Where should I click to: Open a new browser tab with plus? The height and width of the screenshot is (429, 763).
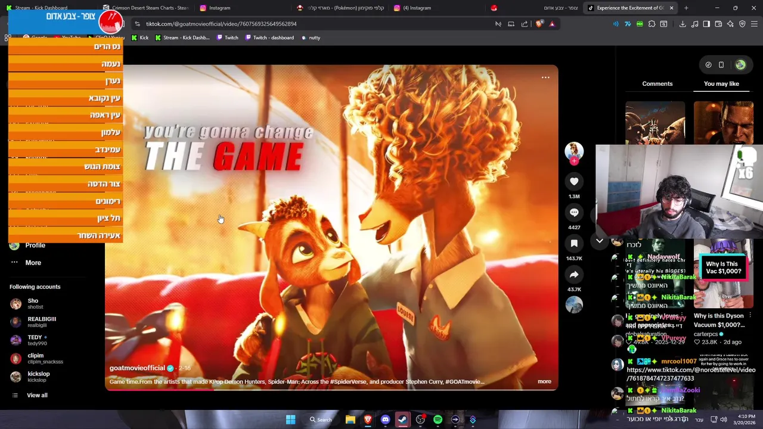pyautogui.click(x=686, y=8)
